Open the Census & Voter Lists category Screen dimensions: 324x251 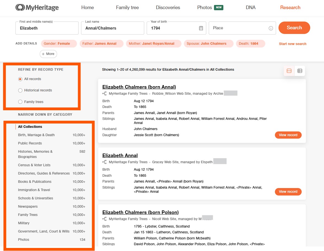click(x=34, y=165)
